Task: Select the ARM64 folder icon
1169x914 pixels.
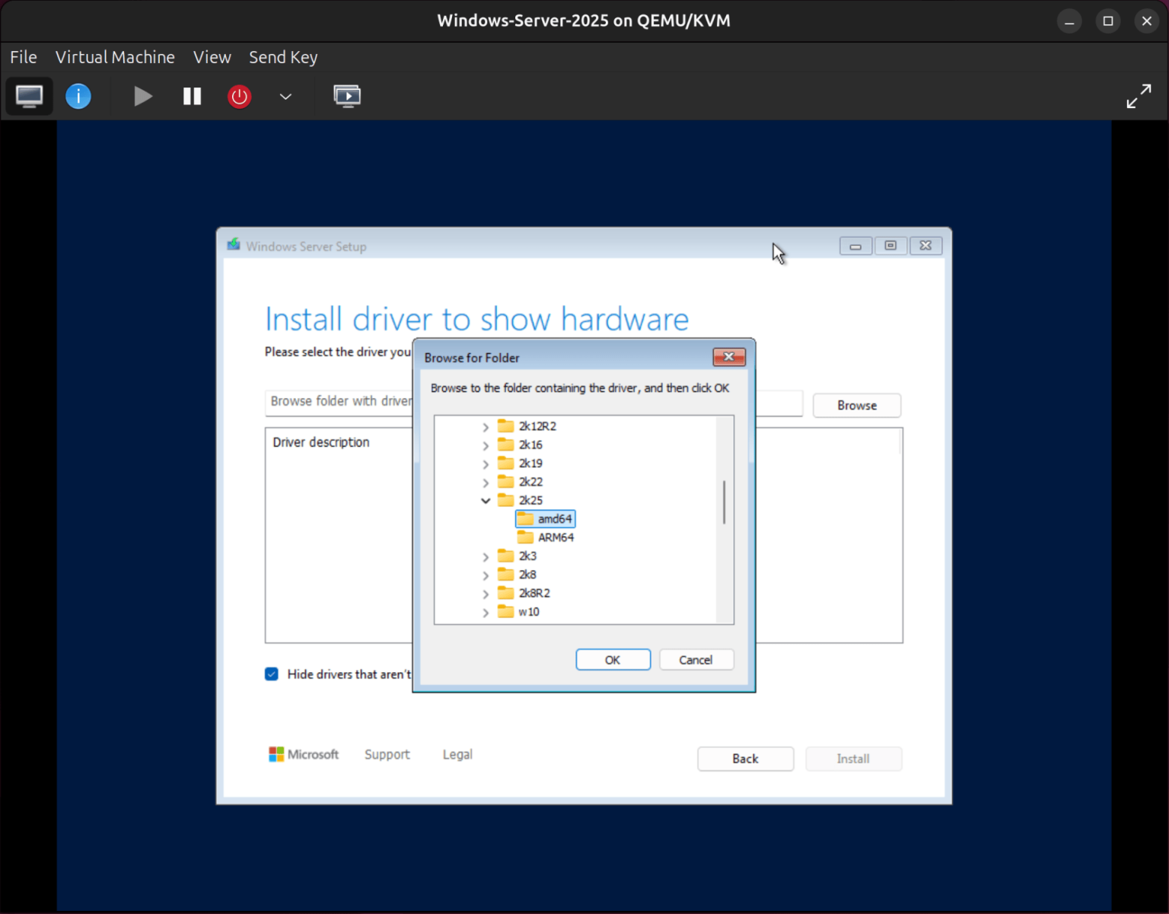Action: [x=527, y=537]
